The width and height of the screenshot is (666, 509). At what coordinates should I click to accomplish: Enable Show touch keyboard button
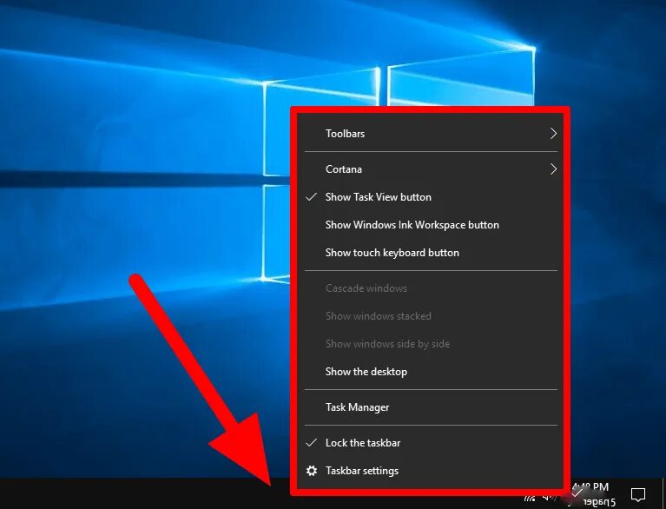pyautogui.click(x=431, y=253)
